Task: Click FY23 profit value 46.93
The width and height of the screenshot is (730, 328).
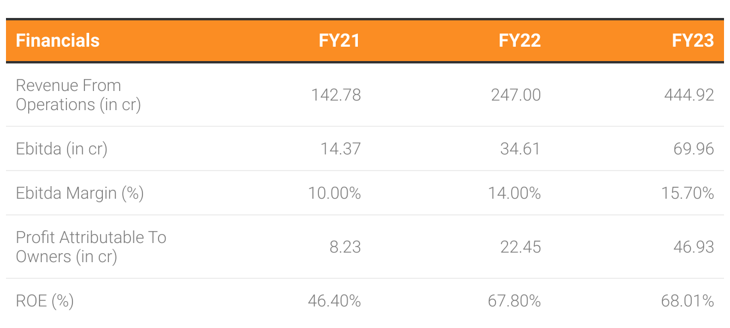Action: (x=693, y=247)
